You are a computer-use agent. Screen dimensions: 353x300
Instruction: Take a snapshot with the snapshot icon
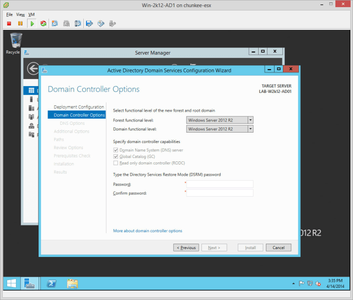55,23
